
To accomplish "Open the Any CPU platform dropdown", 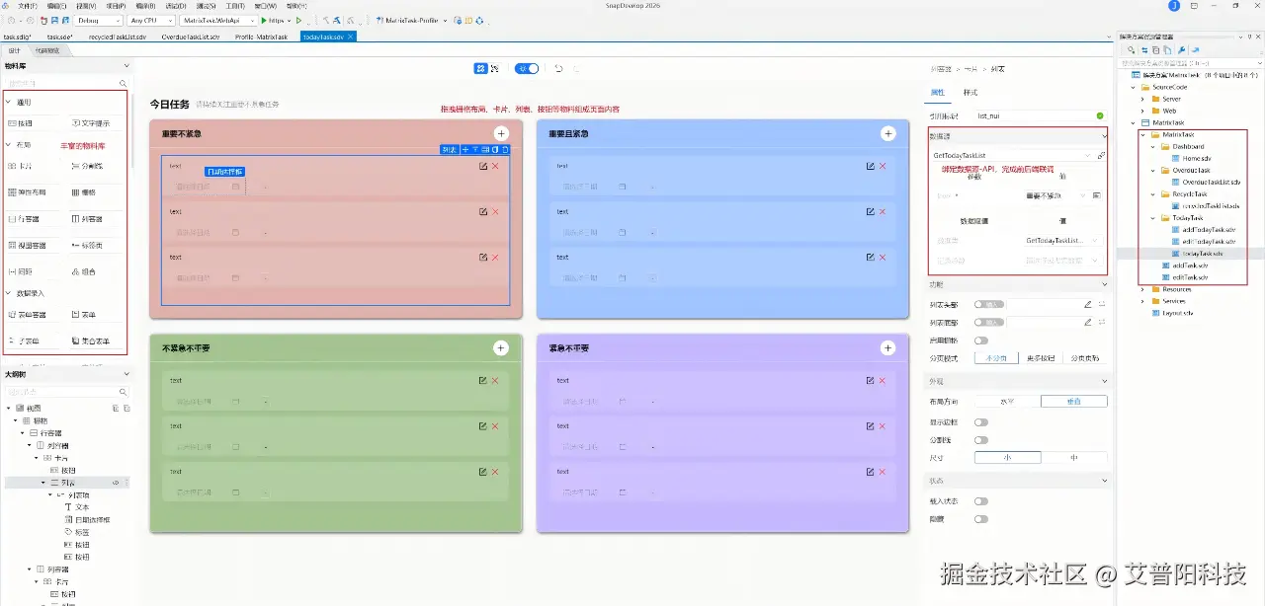I will [151, 20].
